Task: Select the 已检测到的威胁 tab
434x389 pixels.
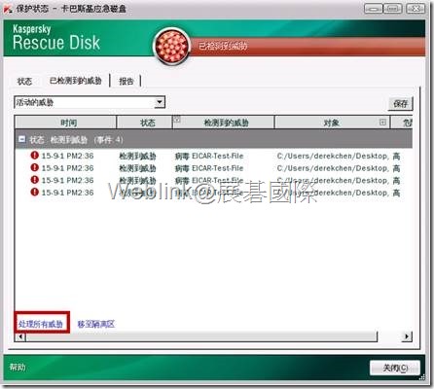Action: coord(76,81)
